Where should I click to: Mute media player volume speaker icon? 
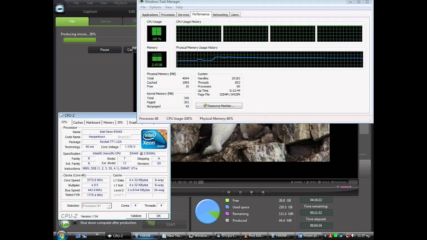click(338, 187)
